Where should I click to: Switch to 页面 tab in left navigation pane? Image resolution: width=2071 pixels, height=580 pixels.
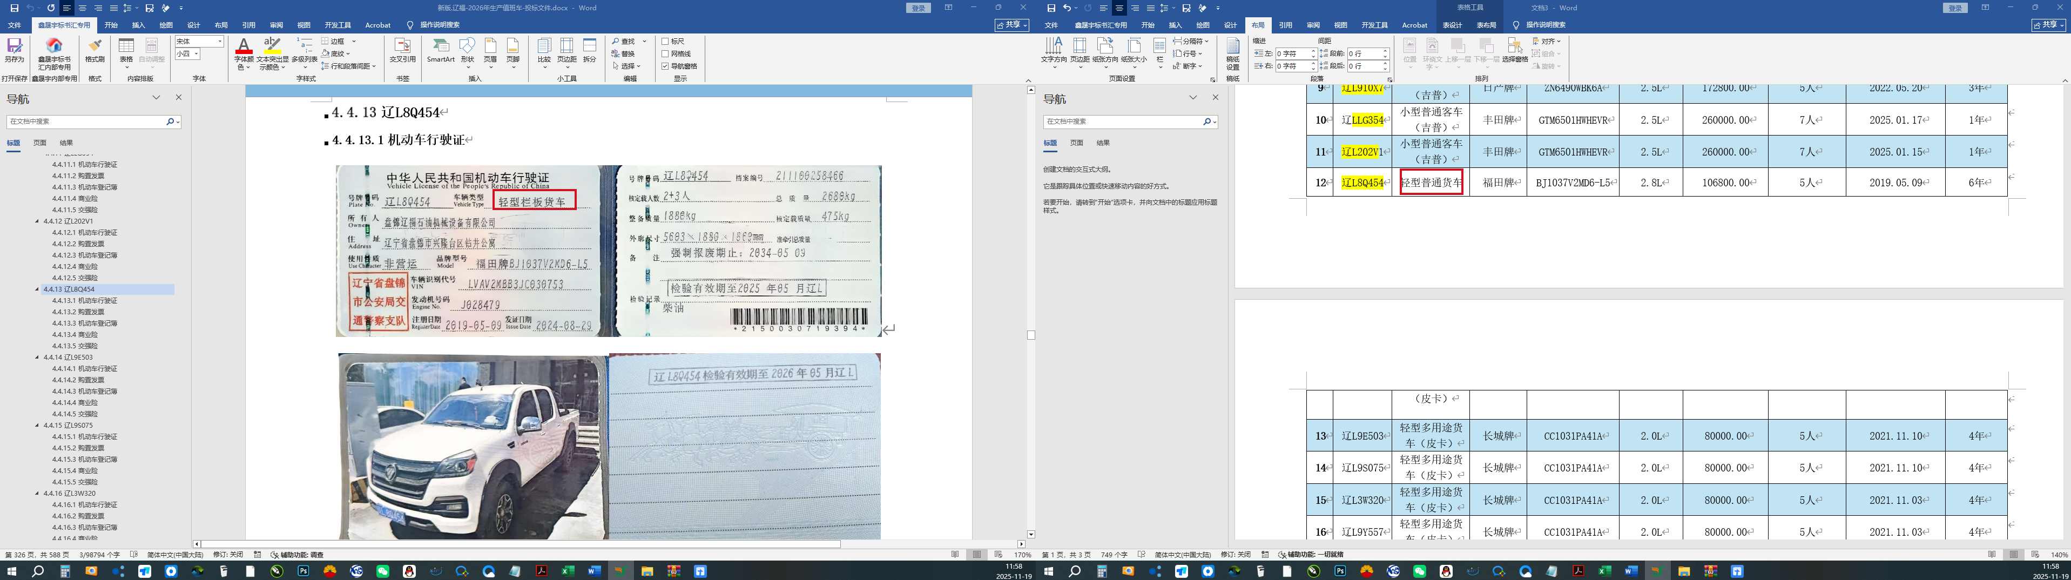coord(39,143)
